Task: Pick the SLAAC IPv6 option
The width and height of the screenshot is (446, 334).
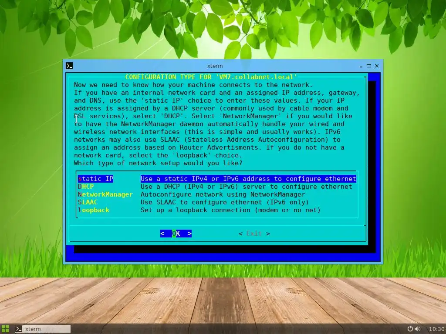Action: pyautogui.click(x=88, y=202)
